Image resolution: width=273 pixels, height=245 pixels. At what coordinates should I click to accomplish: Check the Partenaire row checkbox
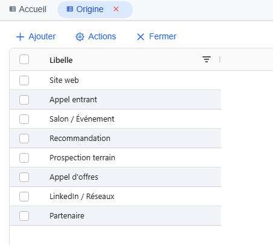click(x=24, y=216)
